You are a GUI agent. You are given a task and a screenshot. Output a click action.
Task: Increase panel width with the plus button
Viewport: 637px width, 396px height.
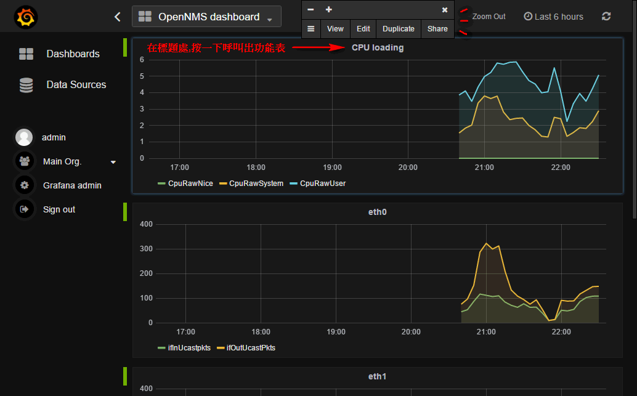329,9
